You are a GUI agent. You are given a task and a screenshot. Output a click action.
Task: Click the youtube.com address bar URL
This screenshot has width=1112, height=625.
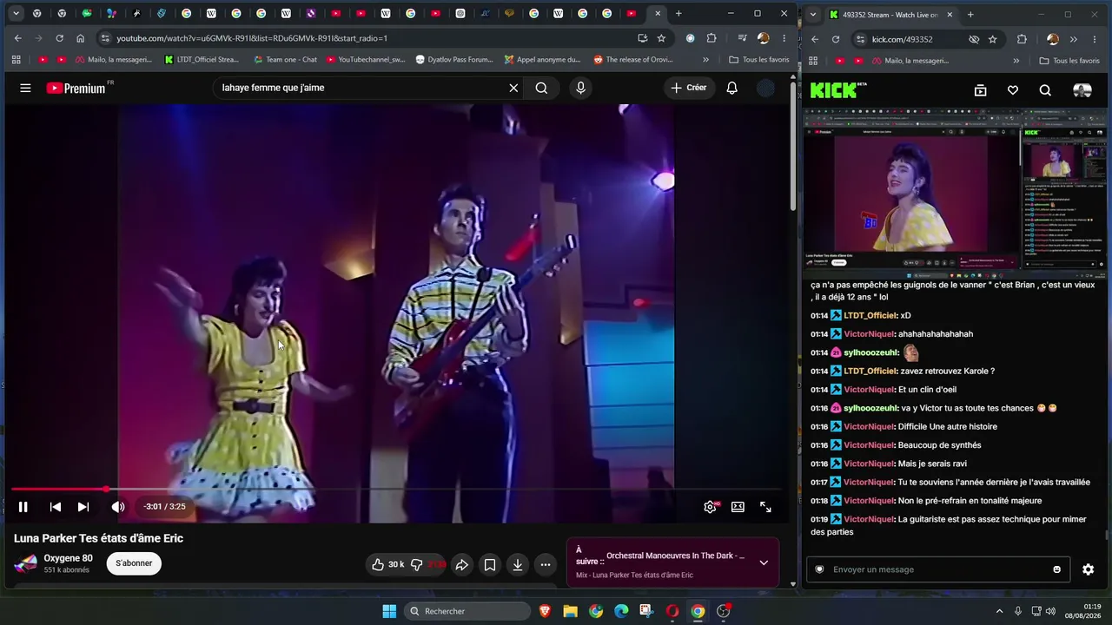(x=252, y=38)
